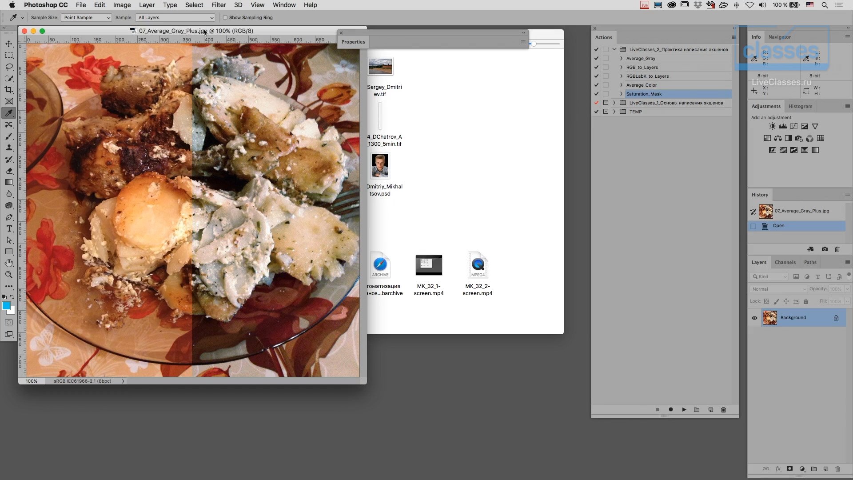This screenshot has height=480, width=853.
Task: Open Sample Size dropdown
Action: (x=87, y=18)
